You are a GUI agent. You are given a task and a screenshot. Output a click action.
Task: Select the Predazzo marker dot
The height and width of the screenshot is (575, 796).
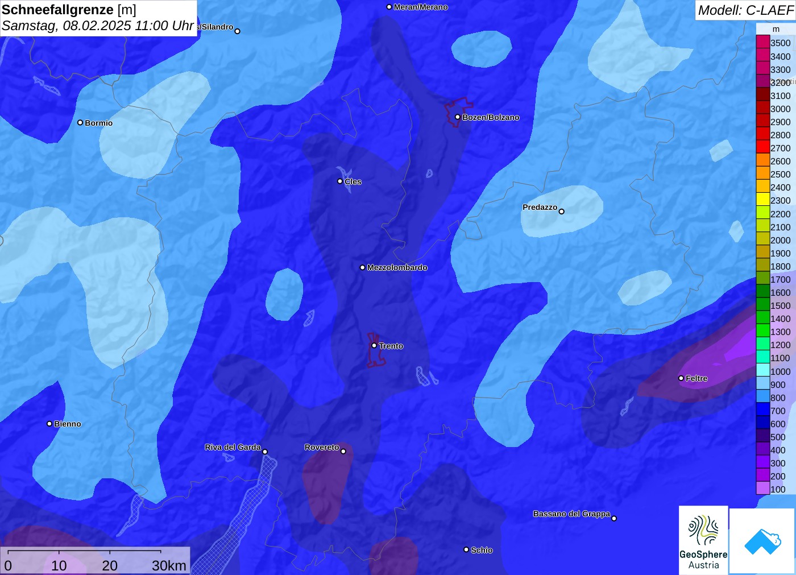pyautogui.click(x=562, y=212)
